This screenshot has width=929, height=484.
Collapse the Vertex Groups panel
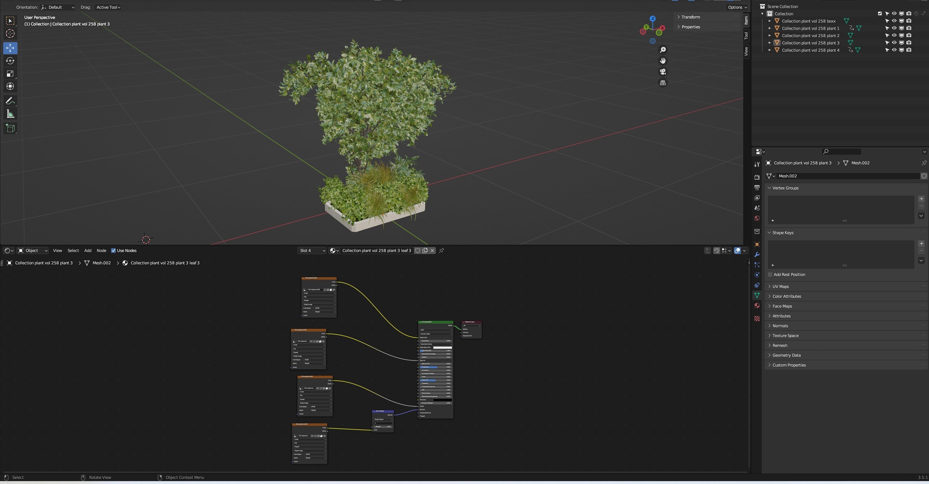(x=785, y=188)
